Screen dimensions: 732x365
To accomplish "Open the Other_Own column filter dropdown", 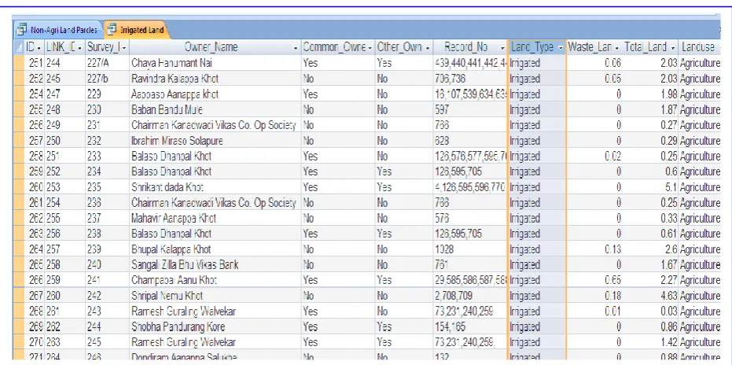I will [x=427, y=48].
